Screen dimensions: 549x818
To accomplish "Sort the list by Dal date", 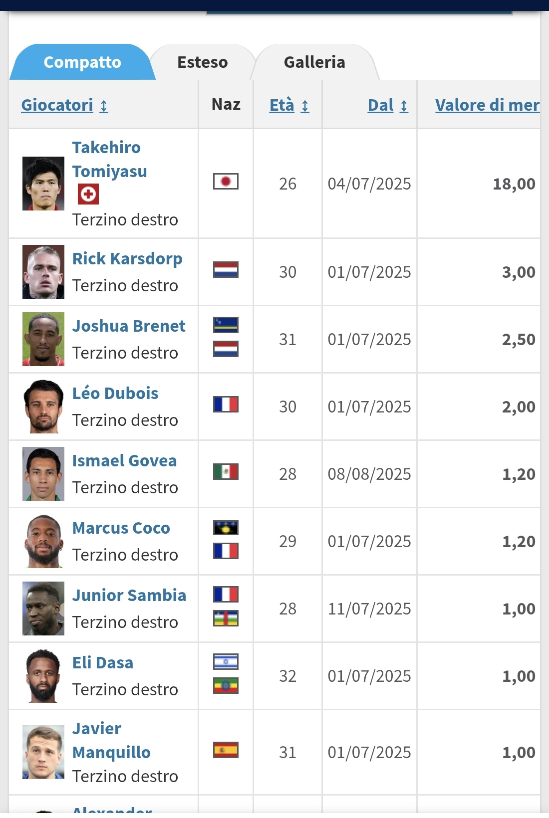I will [x=388, y=105].
